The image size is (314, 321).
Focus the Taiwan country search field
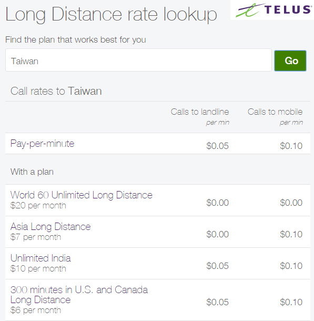(138, 60)
